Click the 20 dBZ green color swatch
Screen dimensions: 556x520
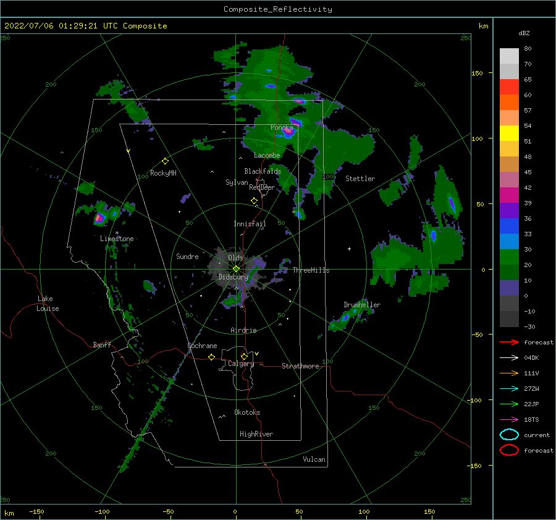(x=509, y=257)
